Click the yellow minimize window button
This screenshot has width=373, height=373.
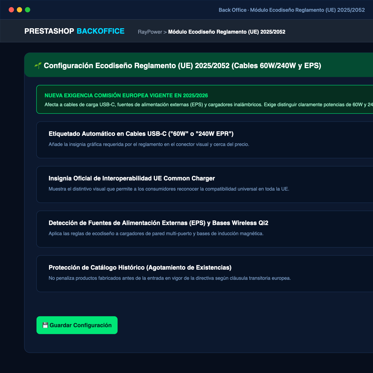click(x=19, y=10)
